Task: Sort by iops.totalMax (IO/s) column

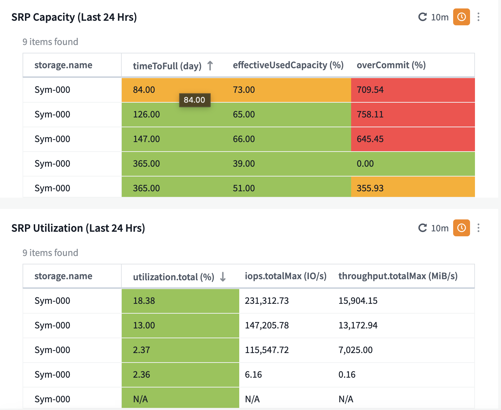Action: (285, 276)
